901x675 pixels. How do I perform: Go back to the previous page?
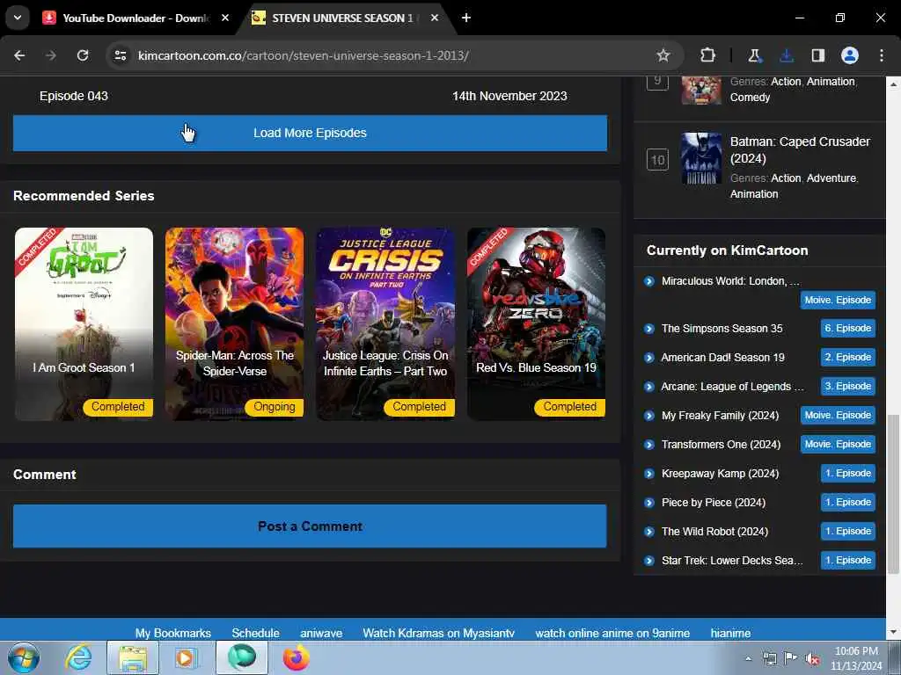pyautogui.click(x=19, y=55)
